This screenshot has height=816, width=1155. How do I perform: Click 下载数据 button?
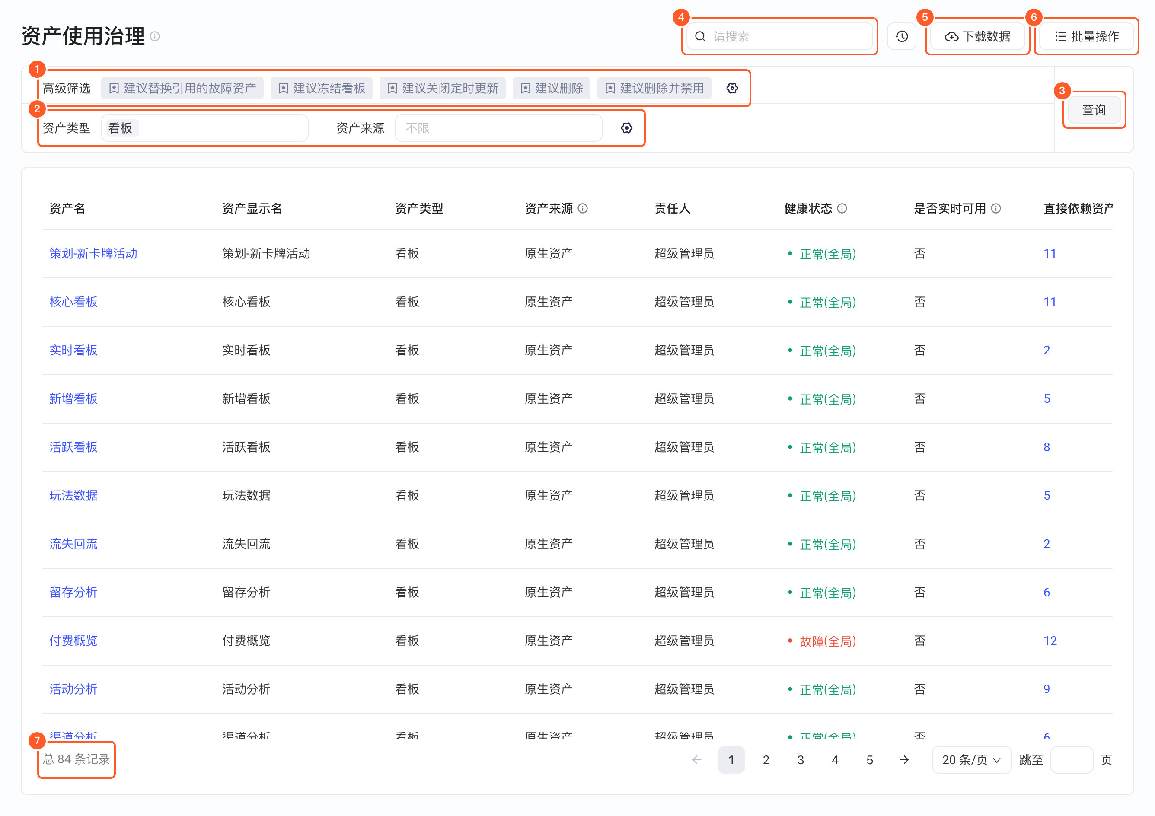(977, 36)
